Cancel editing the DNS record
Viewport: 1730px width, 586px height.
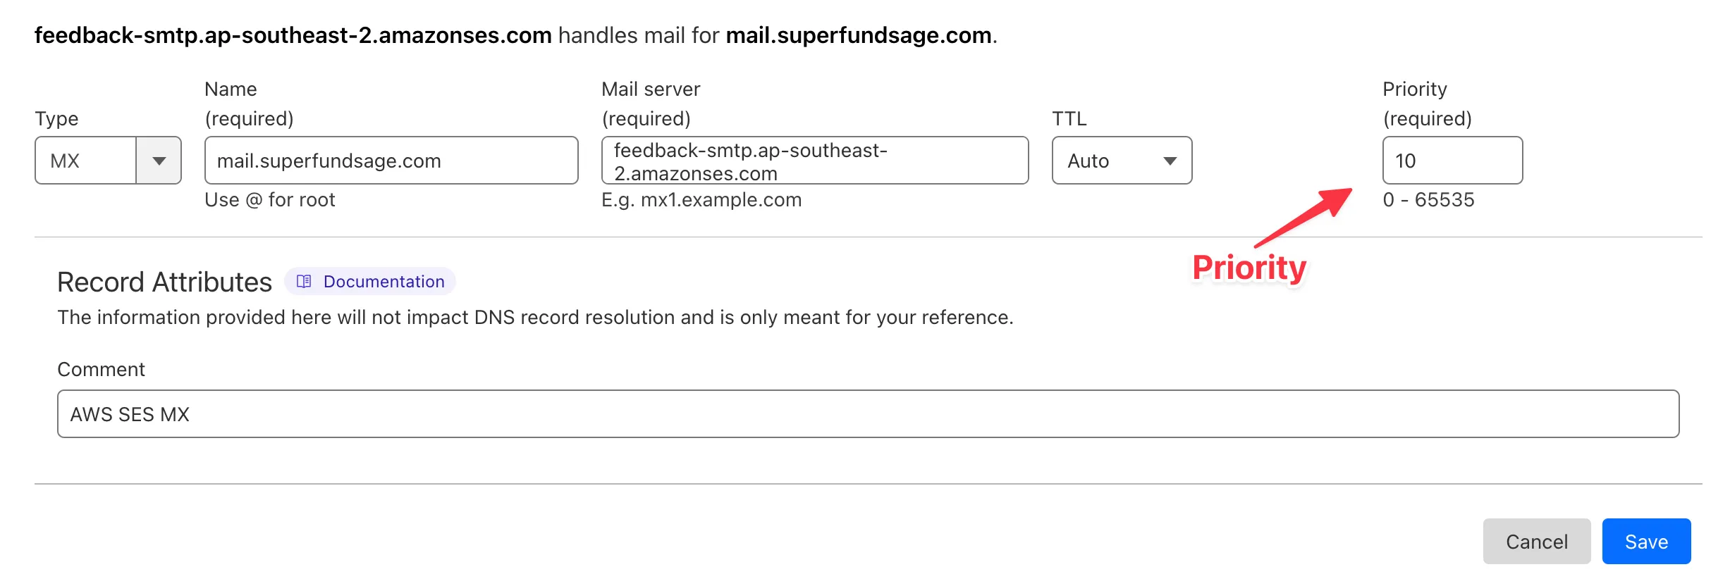click(1537, 541)
